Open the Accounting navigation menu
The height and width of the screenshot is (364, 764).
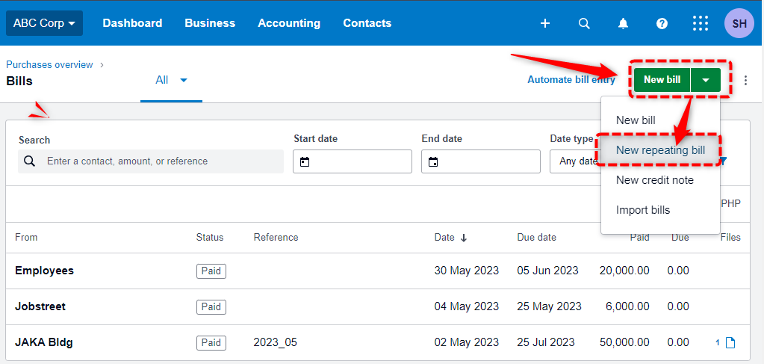point(289,23)
